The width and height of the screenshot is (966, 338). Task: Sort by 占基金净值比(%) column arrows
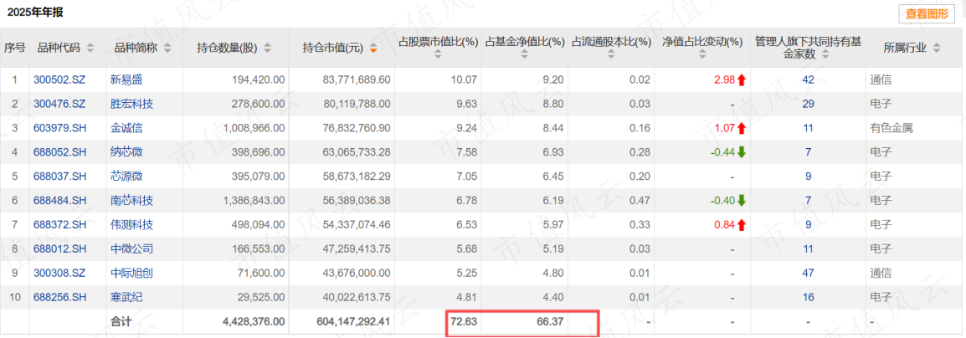click(x=524, y=54)
